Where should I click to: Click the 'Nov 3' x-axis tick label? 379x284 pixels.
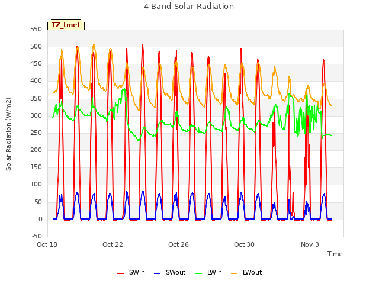click(310, 244)
